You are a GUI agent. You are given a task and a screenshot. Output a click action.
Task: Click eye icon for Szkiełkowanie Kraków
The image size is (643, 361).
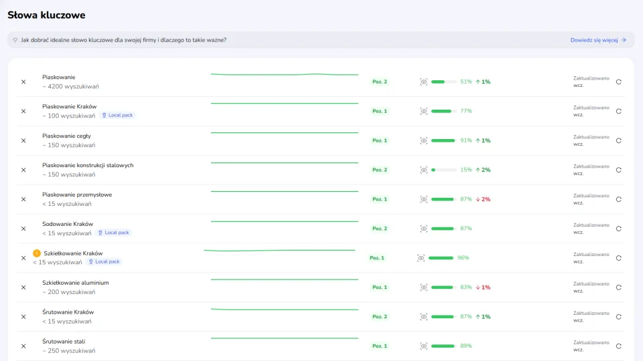tap(421, 258)
